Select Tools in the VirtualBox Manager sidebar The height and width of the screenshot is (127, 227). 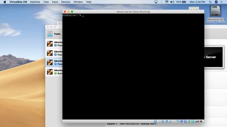click(54, 34)
